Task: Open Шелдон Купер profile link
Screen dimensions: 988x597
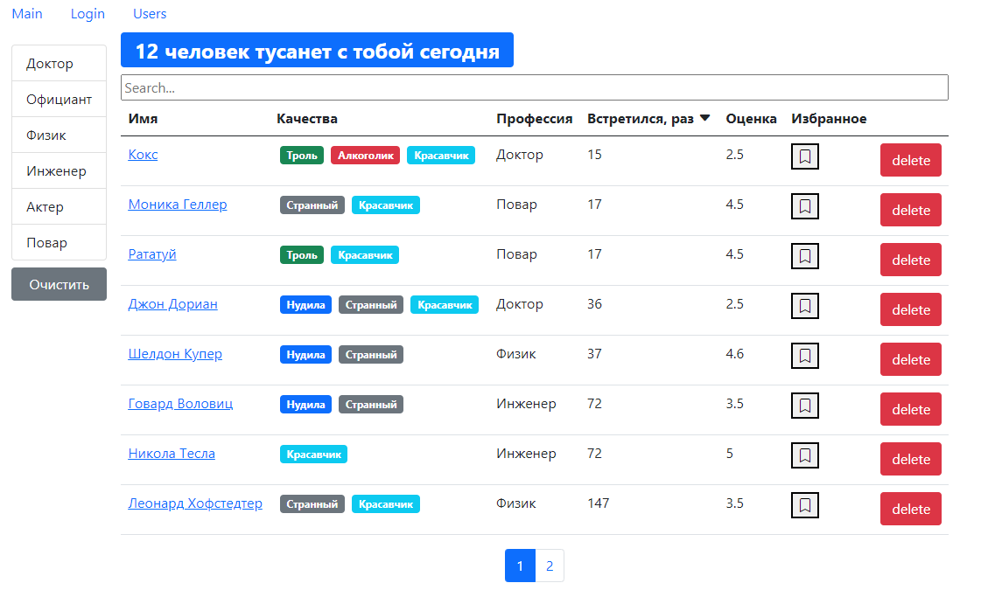Action: (175, 353)
